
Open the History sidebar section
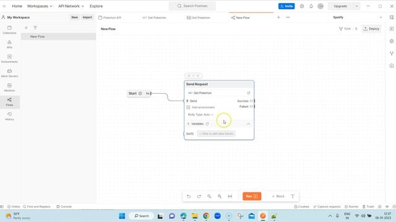pyautogui.click(x=10, y=117)
